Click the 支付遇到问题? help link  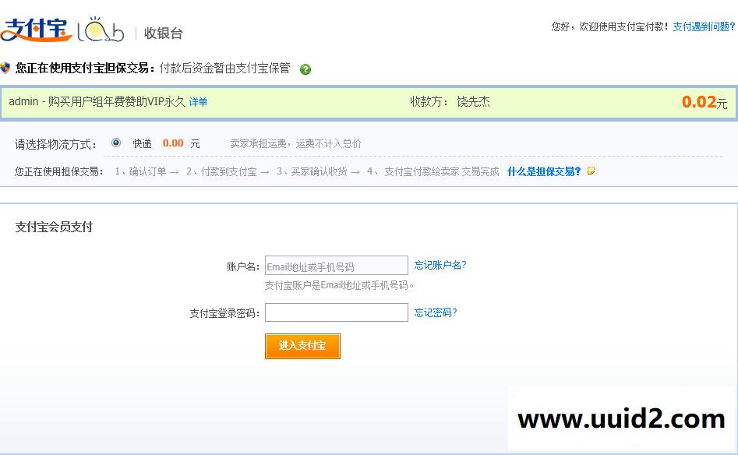pyautogui.click(x=702, y=26)
